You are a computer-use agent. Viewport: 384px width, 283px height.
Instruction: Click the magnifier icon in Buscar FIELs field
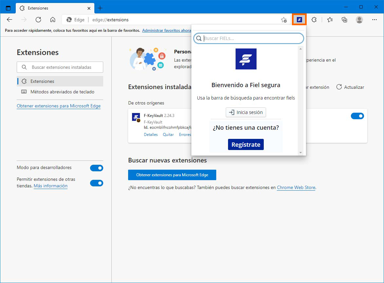tap(199, 38)
